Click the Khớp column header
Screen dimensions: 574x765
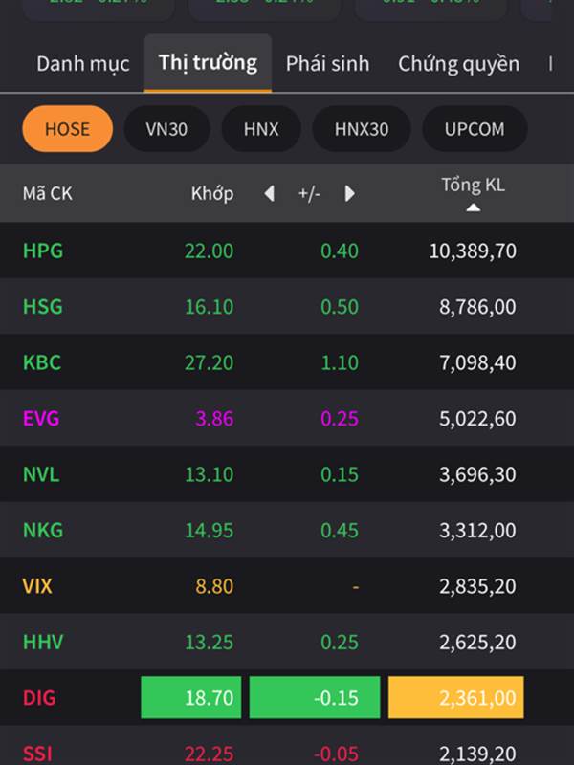[211, 194]
